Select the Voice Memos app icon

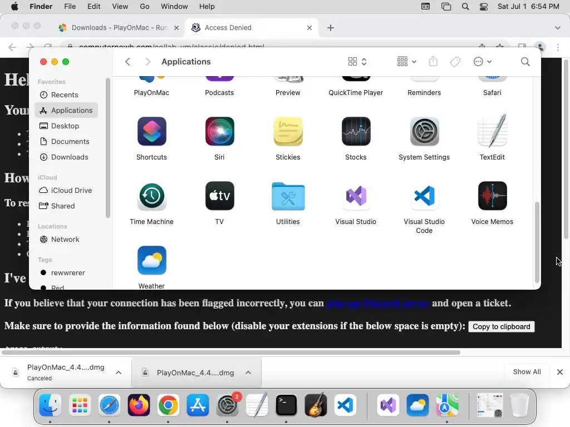click(x=492, y=196)
